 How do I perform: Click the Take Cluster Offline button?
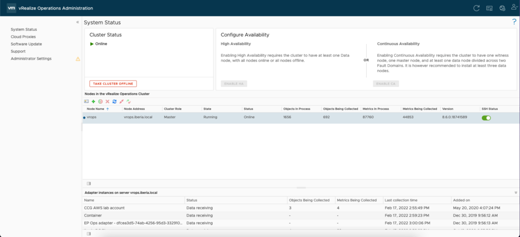[x=113, y=84]
